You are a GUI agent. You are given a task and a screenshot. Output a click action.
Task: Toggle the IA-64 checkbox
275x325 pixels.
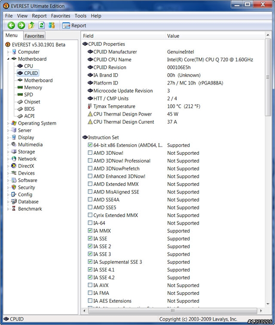tap(90, 223)
